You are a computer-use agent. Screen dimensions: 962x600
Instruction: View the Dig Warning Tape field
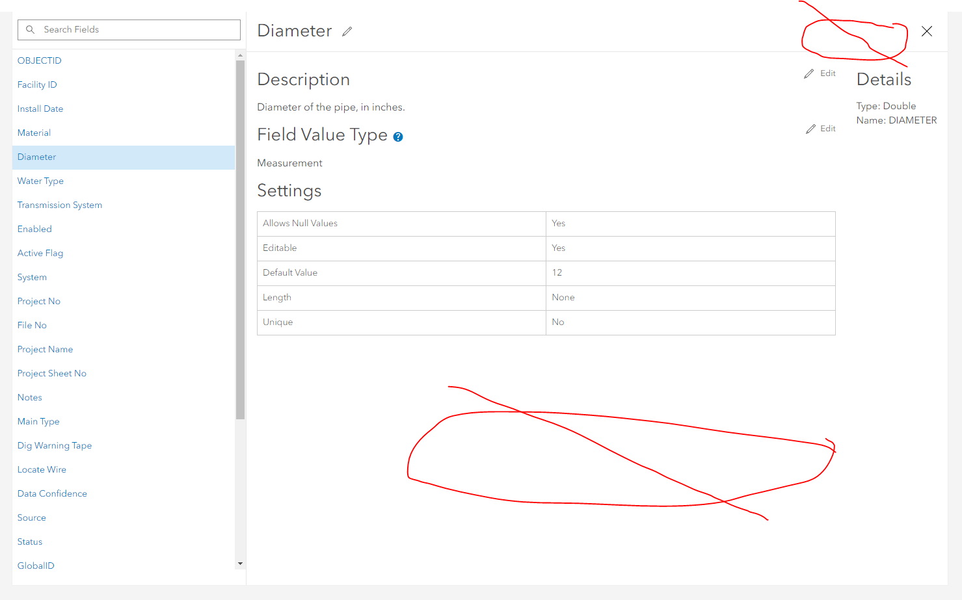[54, 445]
